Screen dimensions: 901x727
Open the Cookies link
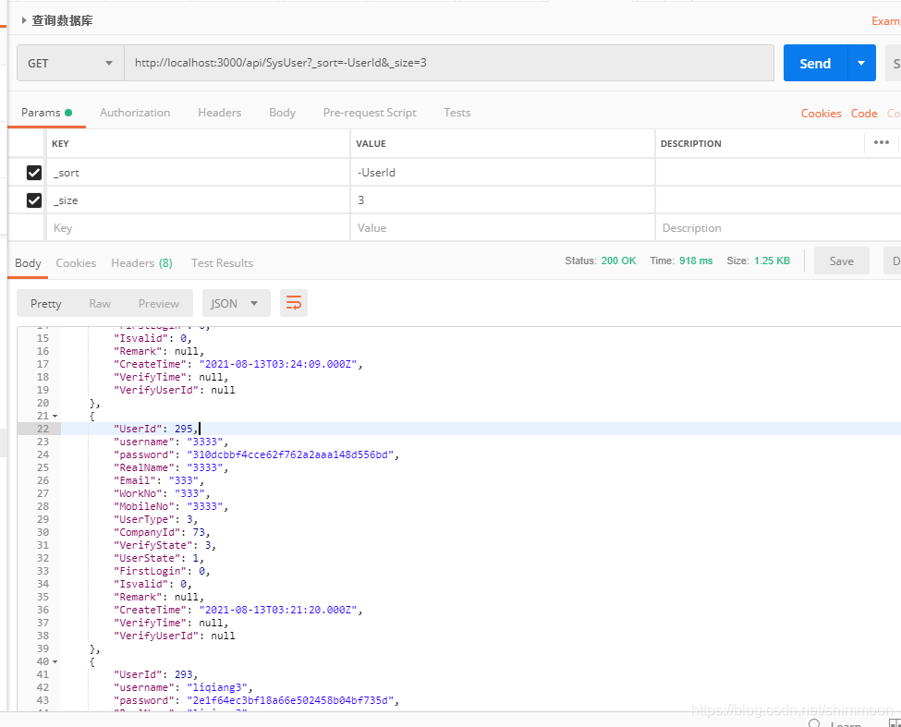click(x=822, y=113)
